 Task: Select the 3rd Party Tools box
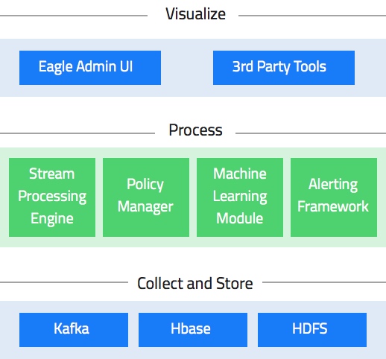click(x=284, y=68)
